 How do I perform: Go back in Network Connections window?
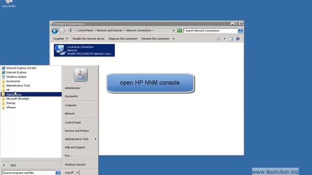point(55,31)
